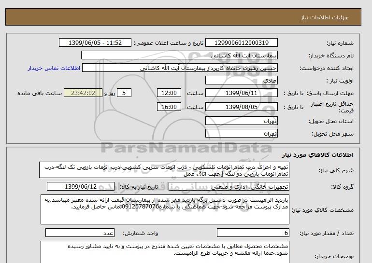Click the general description box about درب تمام اتومات
The width and height of the screenshot is (372, 263).
coord(164,170)
